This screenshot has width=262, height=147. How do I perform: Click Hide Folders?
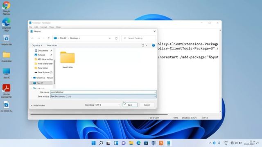[38, 105]
